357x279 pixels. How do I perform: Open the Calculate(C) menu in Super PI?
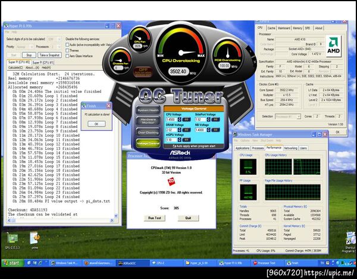tap(15, 68)
